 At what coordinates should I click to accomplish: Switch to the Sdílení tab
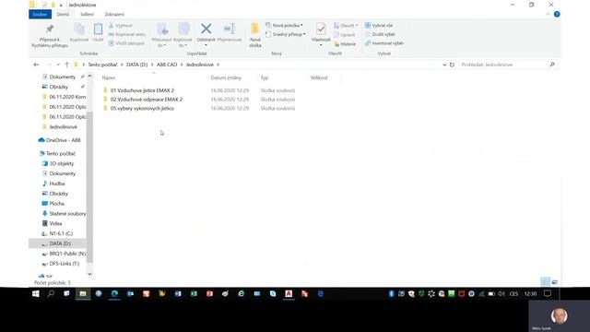(x=87, y=15)
